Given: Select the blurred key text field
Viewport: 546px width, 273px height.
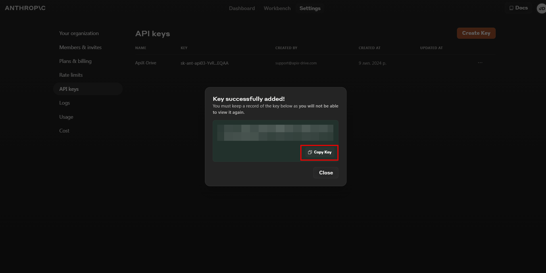Looking at the screenshot, I should [275, 133].
